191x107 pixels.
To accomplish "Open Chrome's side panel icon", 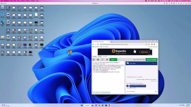I will pyautogui.click(x=152, y=44).
